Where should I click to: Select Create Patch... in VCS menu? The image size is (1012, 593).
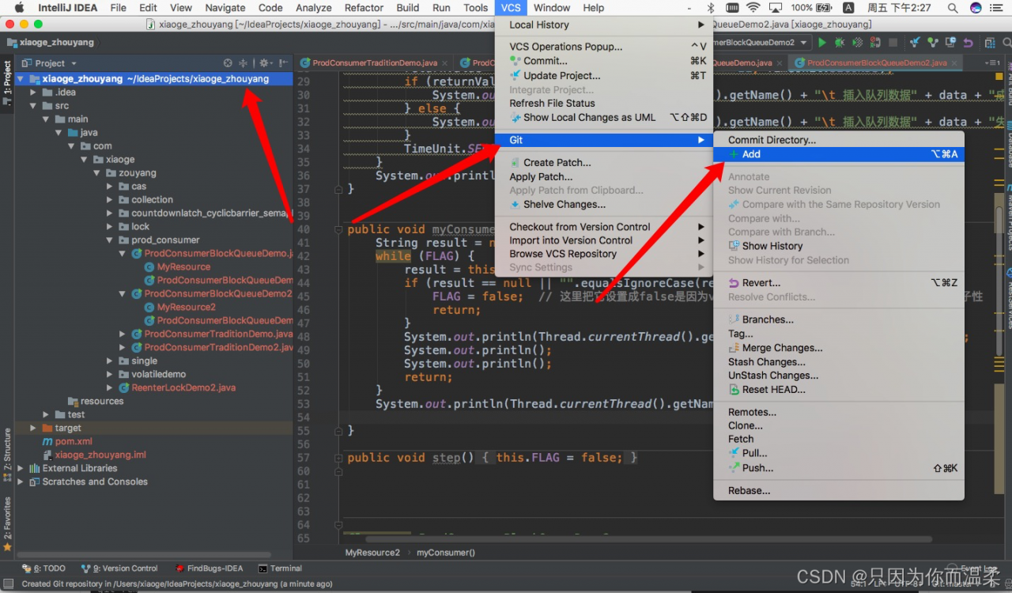(x=604, y=163)
